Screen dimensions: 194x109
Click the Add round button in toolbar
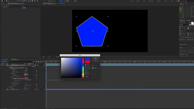pyautogui.click(x=76, y=1)
